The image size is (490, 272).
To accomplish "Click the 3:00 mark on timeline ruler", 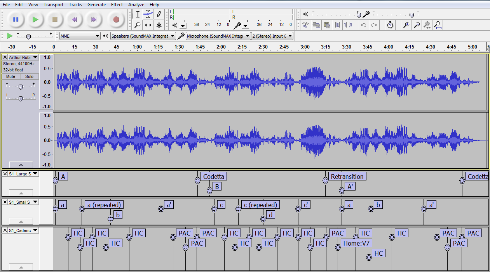I will pos(305,47).
